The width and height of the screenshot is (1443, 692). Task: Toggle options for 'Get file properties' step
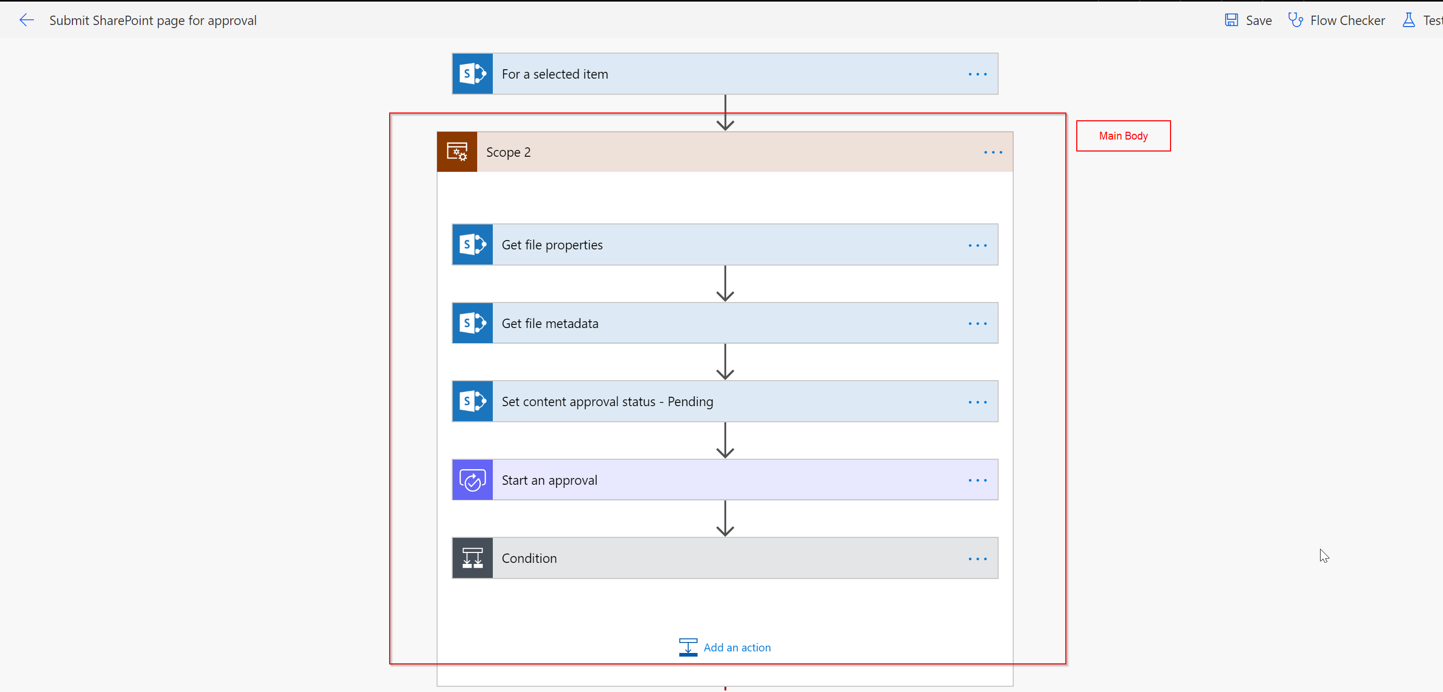click(977, 245)
